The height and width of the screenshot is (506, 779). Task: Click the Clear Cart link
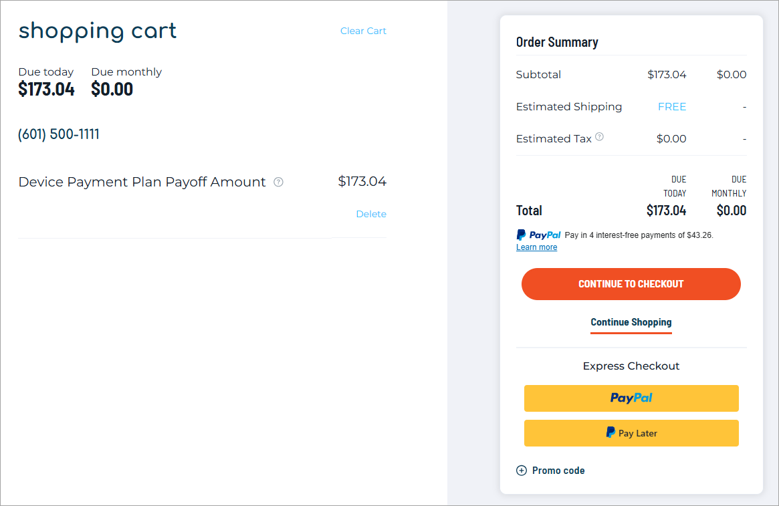363,31
